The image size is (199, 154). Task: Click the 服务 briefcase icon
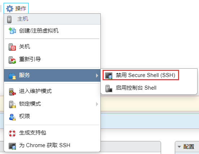[x=12, y=76]
